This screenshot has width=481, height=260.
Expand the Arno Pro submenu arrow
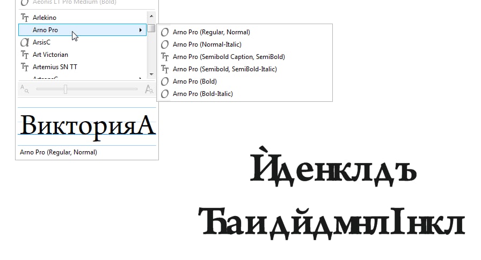140,29
